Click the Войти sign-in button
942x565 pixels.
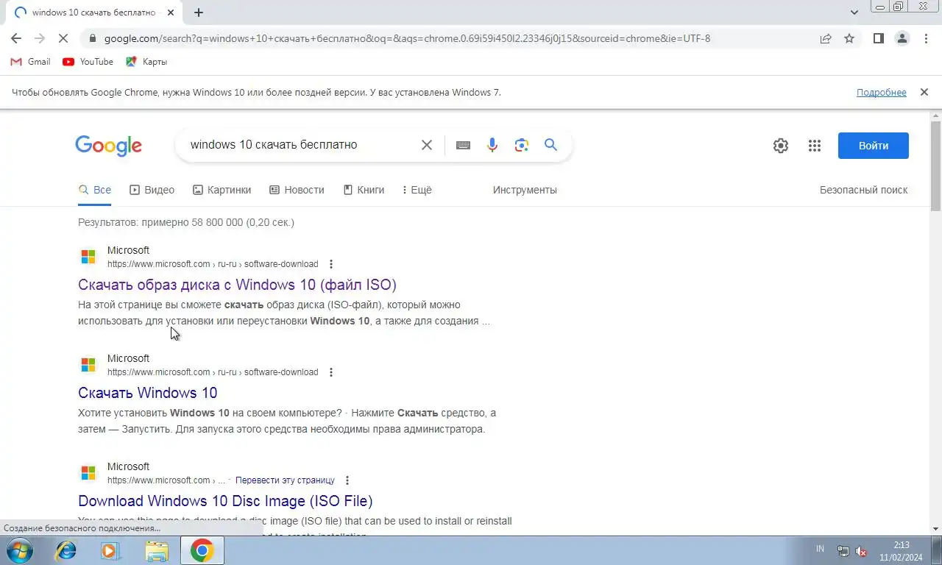click(874, 146)
